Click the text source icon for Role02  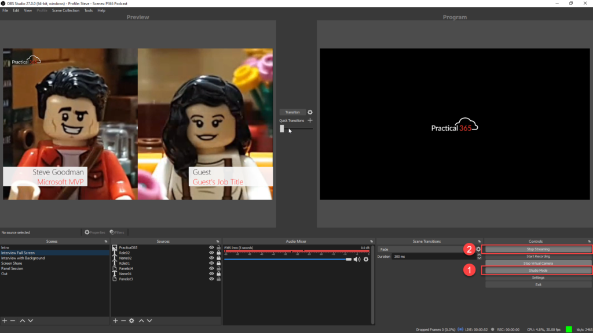tap(115, 253)
